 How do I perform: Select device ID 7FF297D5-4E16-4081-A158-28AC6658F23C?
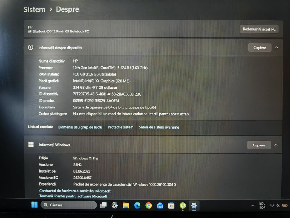[x=107, y=94]
